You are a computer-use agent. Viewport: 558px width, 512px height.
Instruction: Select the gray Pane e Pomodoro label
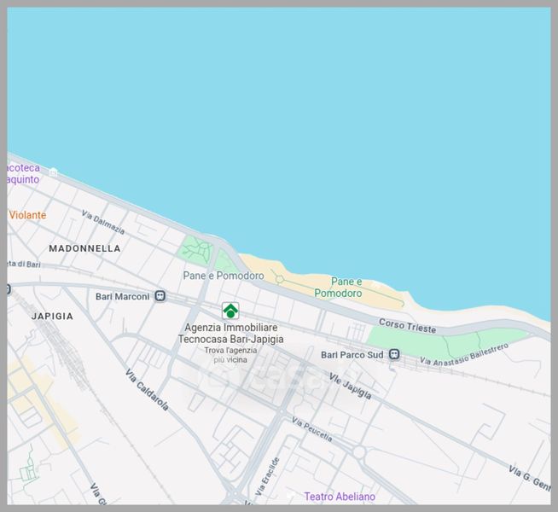point(224,276)
